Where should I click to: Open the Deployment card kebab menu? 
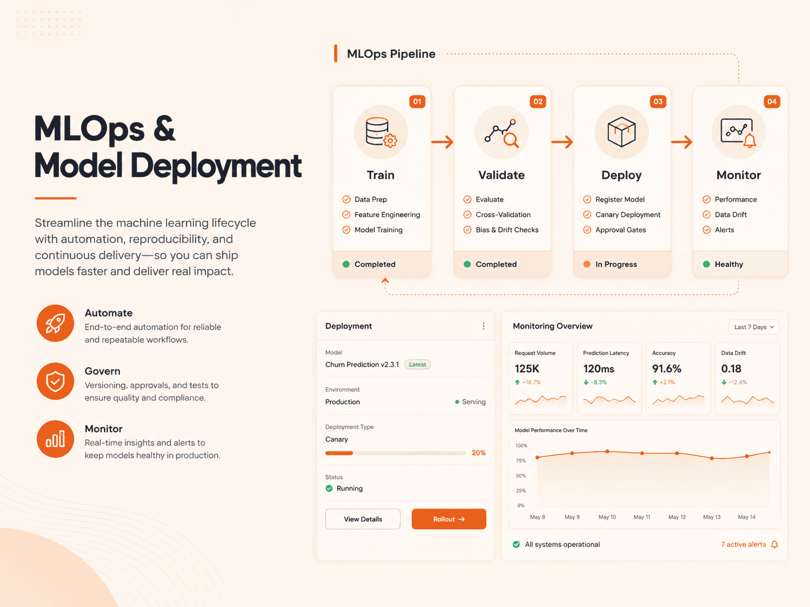click(483, 326)
